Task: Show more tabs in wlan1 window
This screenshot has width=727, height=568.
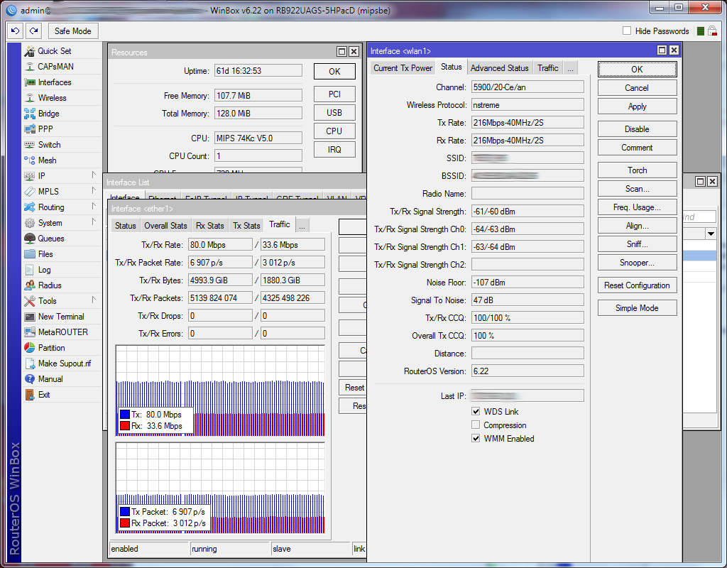Action: point(571,68)
